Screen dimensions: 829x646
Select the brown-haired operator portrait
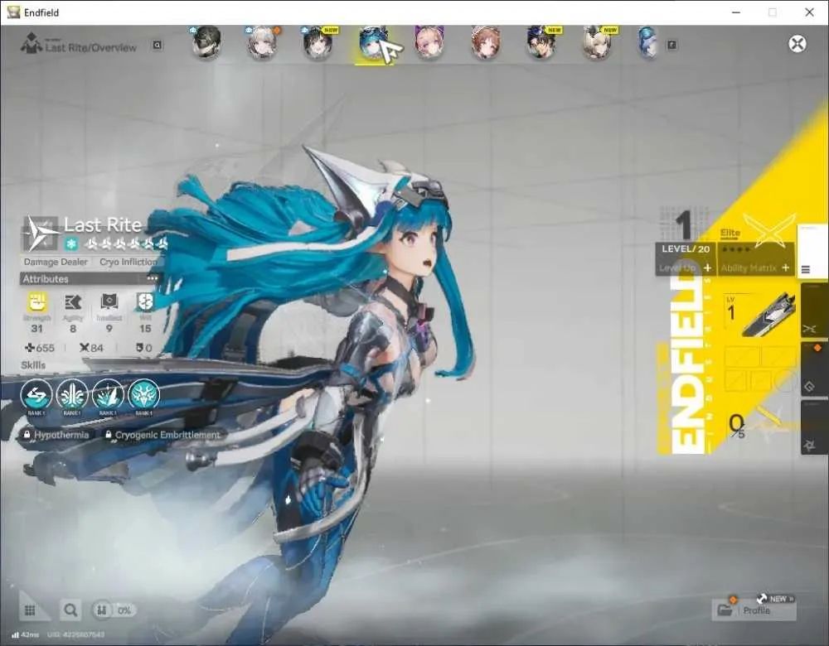click(485, 42)
